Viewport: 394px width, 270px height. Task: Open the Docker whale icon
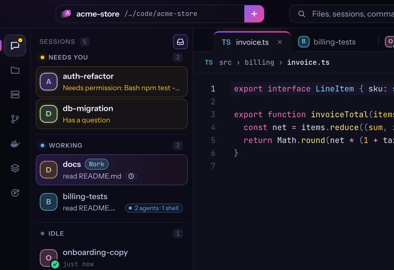pyautogui.click(x=15, y=144)
